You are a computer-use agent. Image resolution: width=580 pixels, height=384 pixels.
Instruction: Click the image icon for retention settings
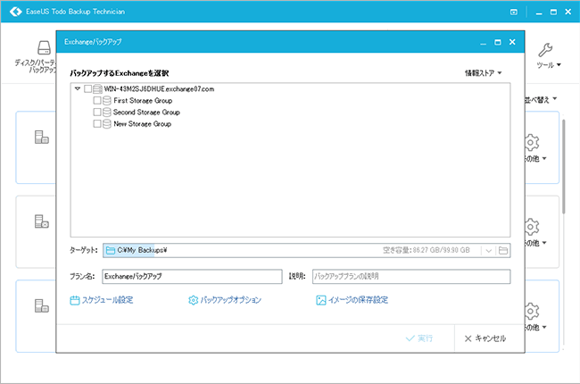coord(321,300)
